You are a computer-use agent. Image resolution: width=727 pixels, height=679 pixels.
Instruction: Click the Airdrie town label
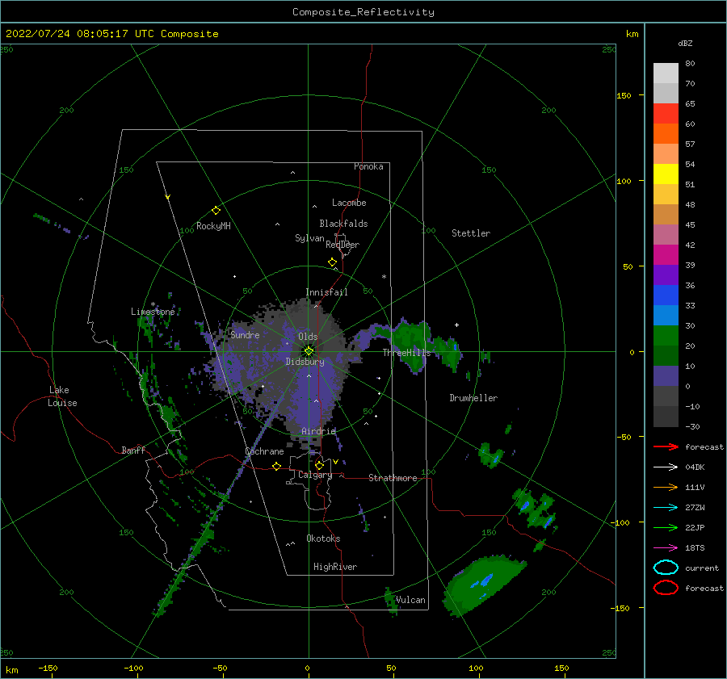[x=318, y=431]
